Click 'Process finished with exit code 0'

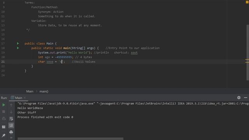point(45,117)
